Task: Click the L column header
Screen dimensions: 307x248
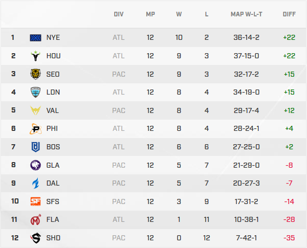Action: tap(207, 14)
